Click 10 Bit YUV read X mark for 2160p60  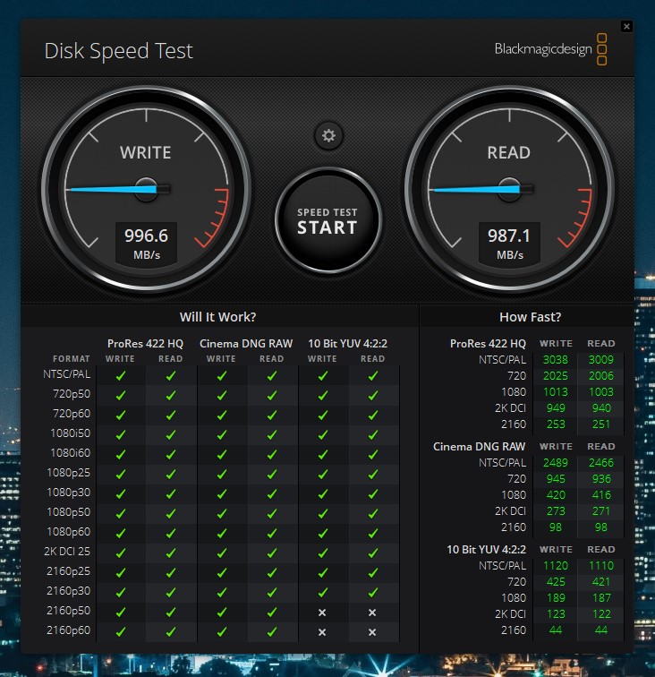372,632
